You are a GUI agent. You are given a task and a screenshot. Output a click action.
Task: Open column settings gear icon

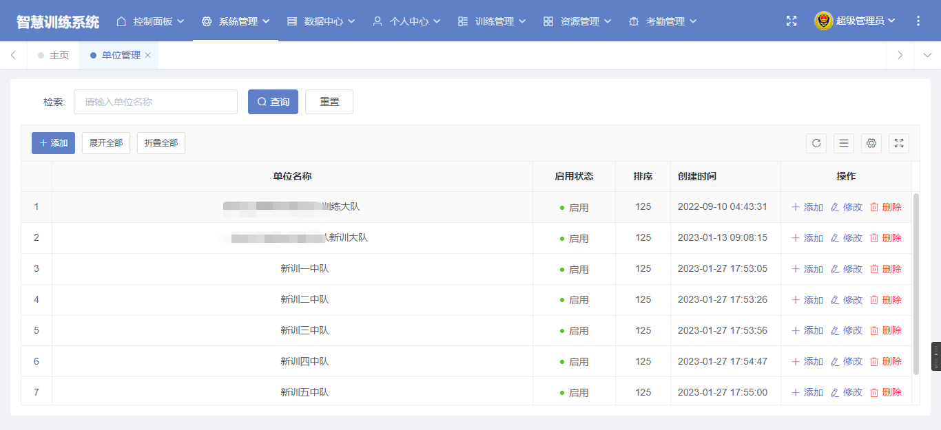(x=871, y=143)
